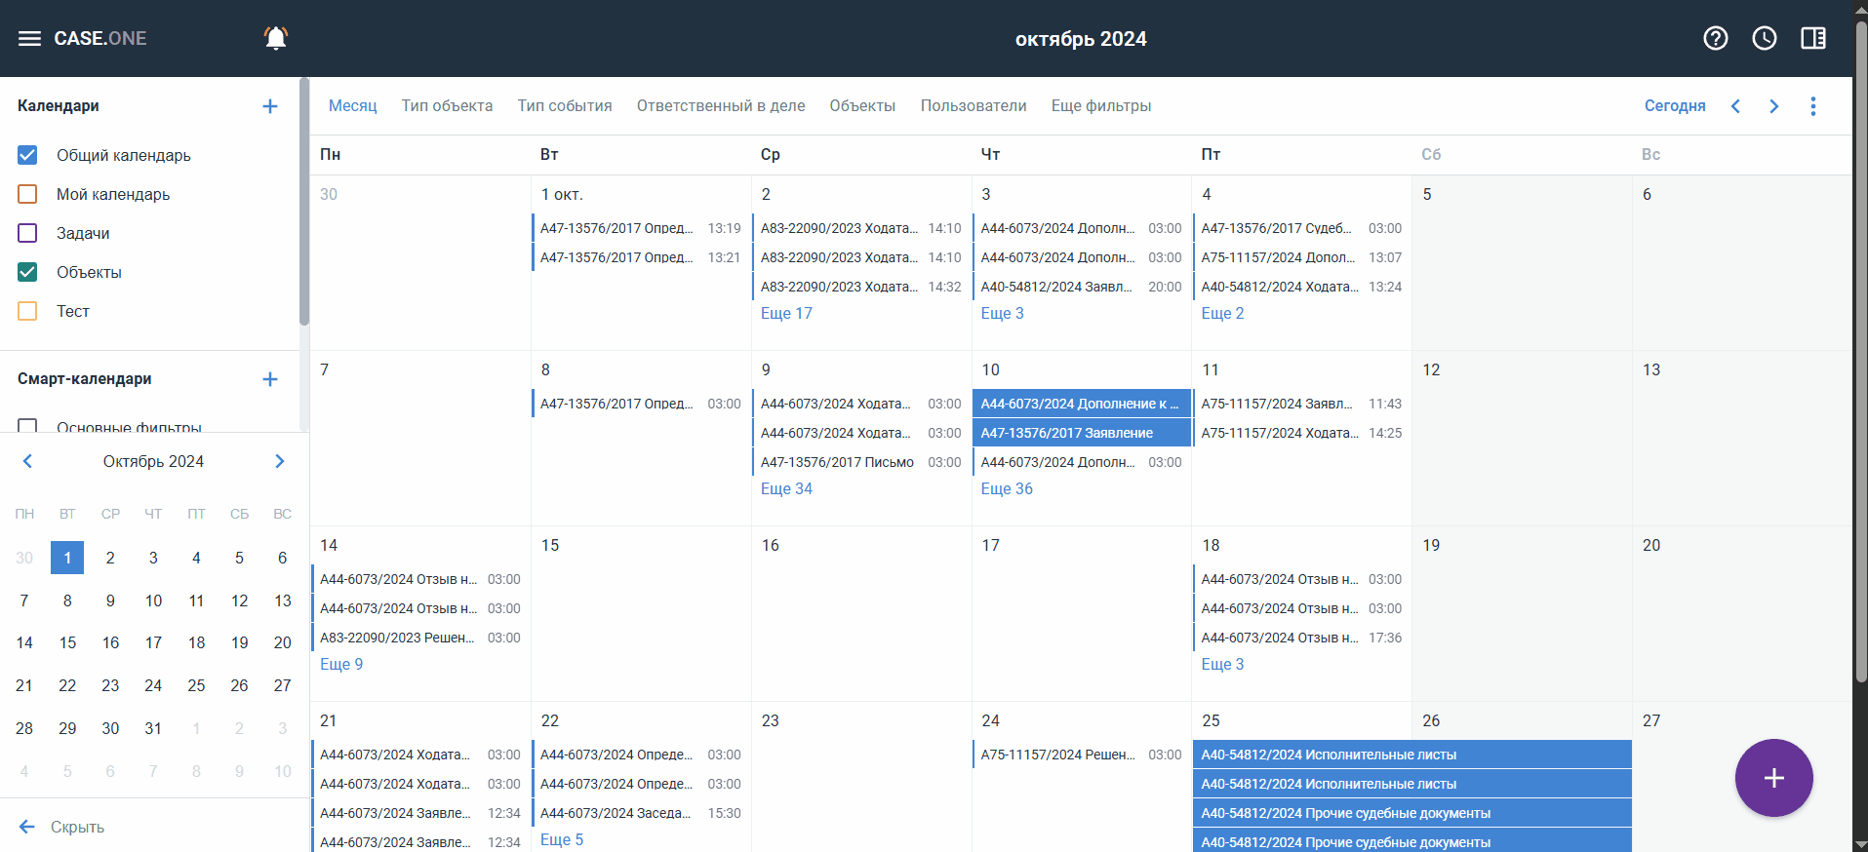Open the notifications bell
The height and width of the screenshot is (852, 1868).
(276, 38)
